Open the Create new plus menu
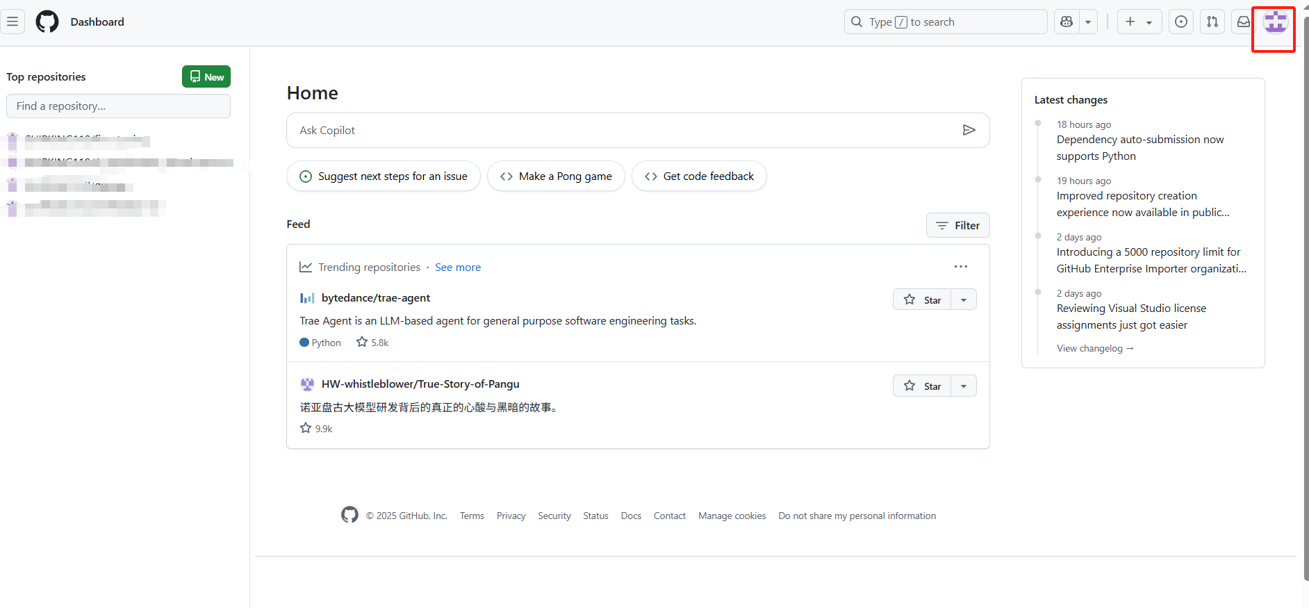 pyautogui.click(x=1139, y=22)
